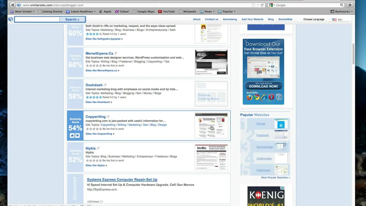This screenshot has height=206, width=366.
Task: Open the Contact us link
Action: (212, 19)
